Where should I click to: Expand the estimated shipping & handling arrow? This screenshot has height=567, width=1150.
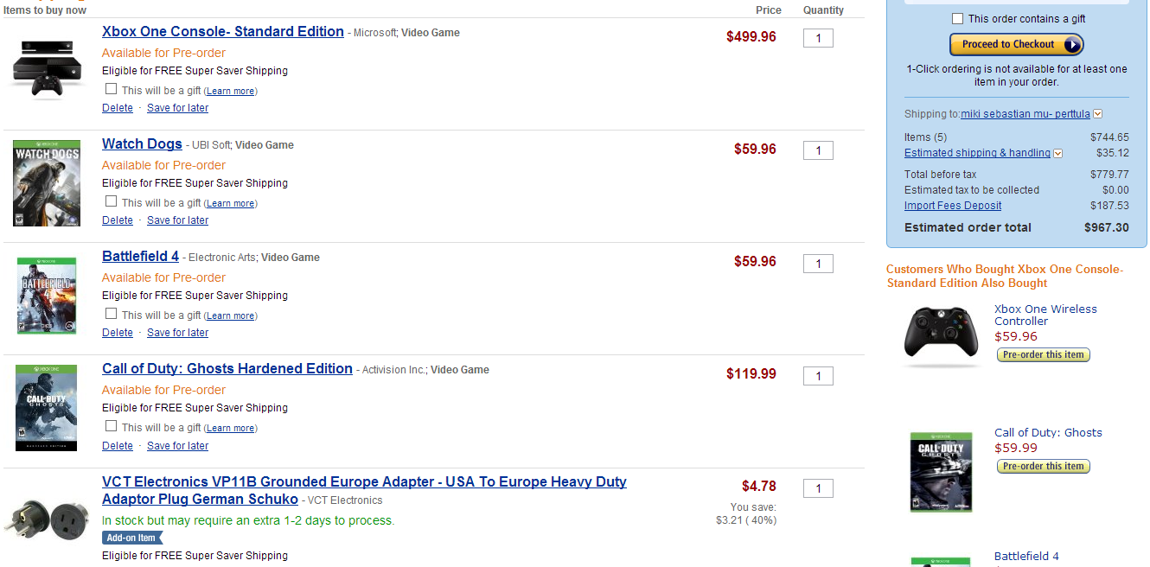(1057, 154)
